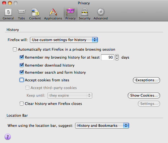Expand the location bar suggest dropdown
This screenshot has height=143, width=168.
click(102, 126)
